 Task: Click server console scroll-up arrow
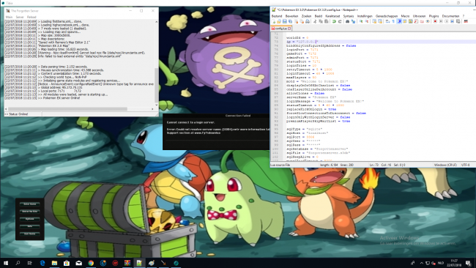(156, 22)
